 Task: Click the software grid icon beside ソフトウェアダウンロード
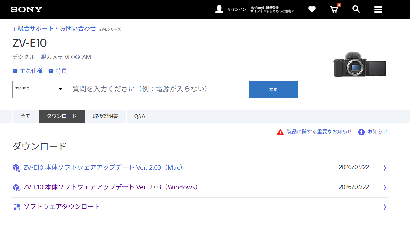coord(16,207)
